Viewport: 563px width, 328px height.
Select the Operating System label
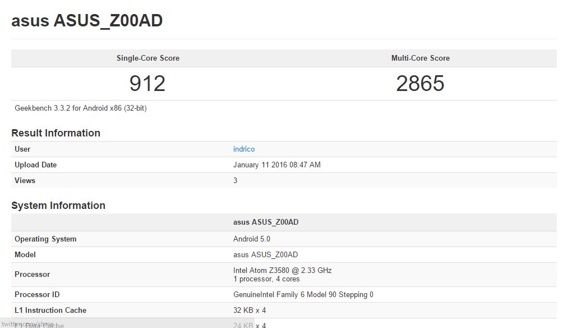(x=45, y=239)
